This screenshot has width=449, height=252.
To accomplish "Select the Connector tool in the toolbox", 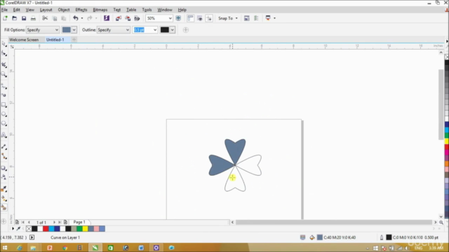I will click(x=4, y=156).
